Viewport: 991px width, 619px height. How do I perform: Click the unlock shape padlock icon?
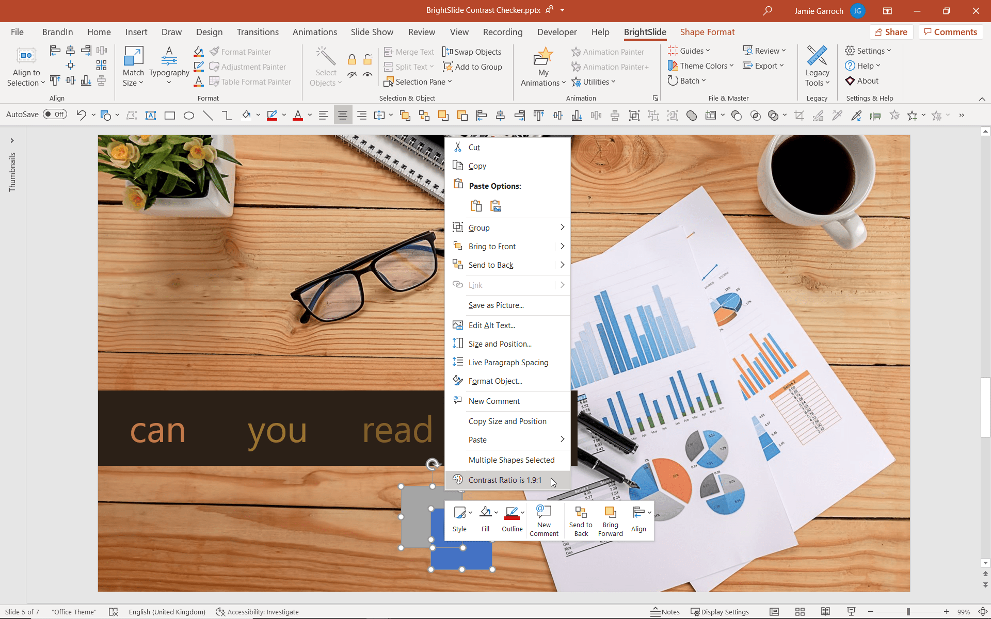pos(367,59)
